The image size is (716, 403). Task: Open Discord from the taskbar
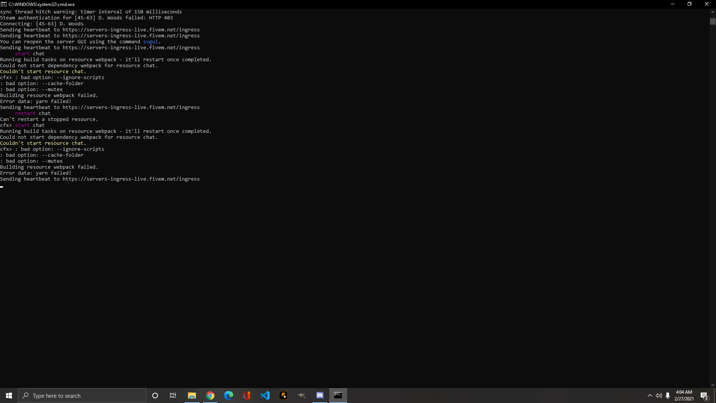pos(320,396)
